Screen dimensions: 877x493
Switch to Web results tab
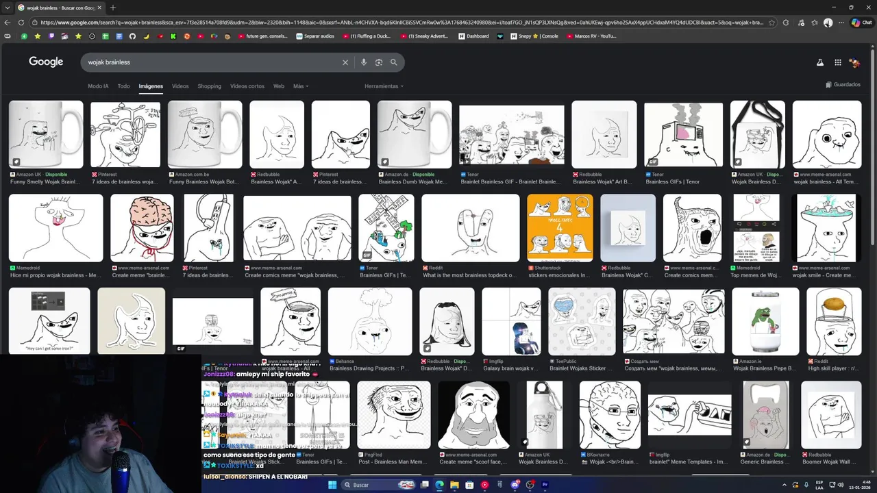coord(279,86)
